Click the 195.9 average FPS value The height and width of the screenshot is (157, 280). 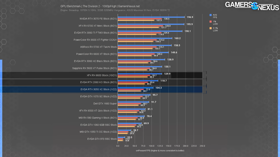190,24
